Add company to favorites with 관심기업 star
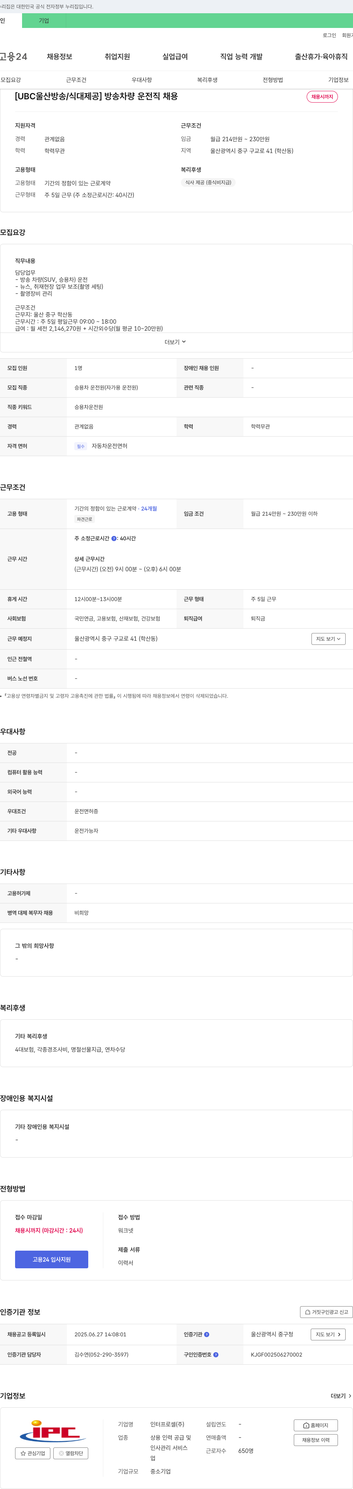 (32, 1453)
